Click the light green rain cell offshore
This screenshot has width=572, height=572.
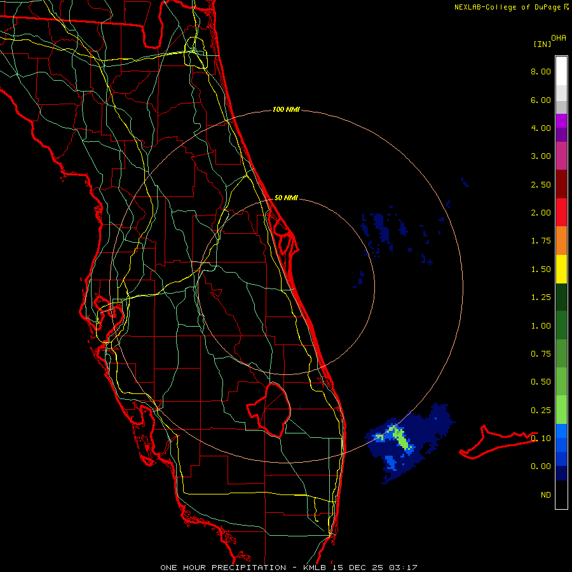tap(402, 439)
